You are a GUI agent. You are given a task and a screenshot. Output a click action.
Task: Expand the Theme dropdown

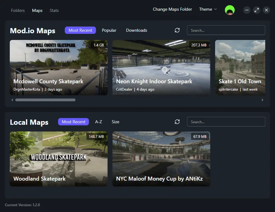[x=208, y=9]
